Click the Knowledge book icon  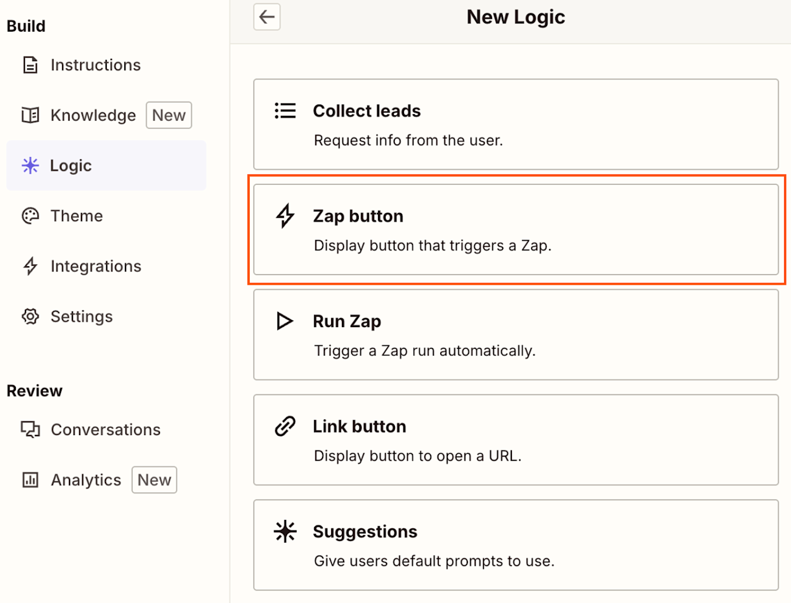pyautogui.click(x=31, y=115)
